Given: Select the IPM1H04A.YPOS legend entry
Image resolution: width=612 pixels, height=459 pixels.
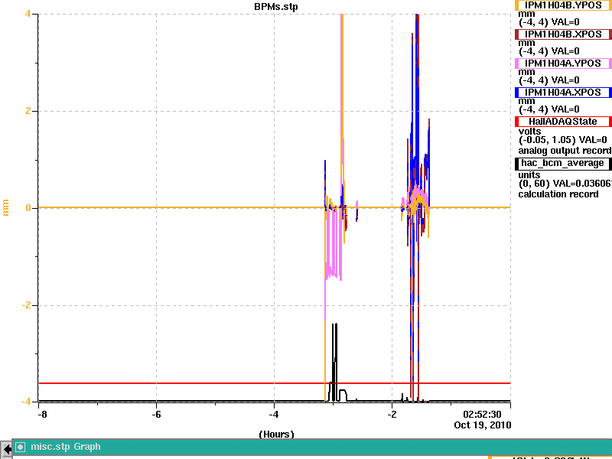Looking at the screenshot, I should pyautogui.click(x=563, y=63).
